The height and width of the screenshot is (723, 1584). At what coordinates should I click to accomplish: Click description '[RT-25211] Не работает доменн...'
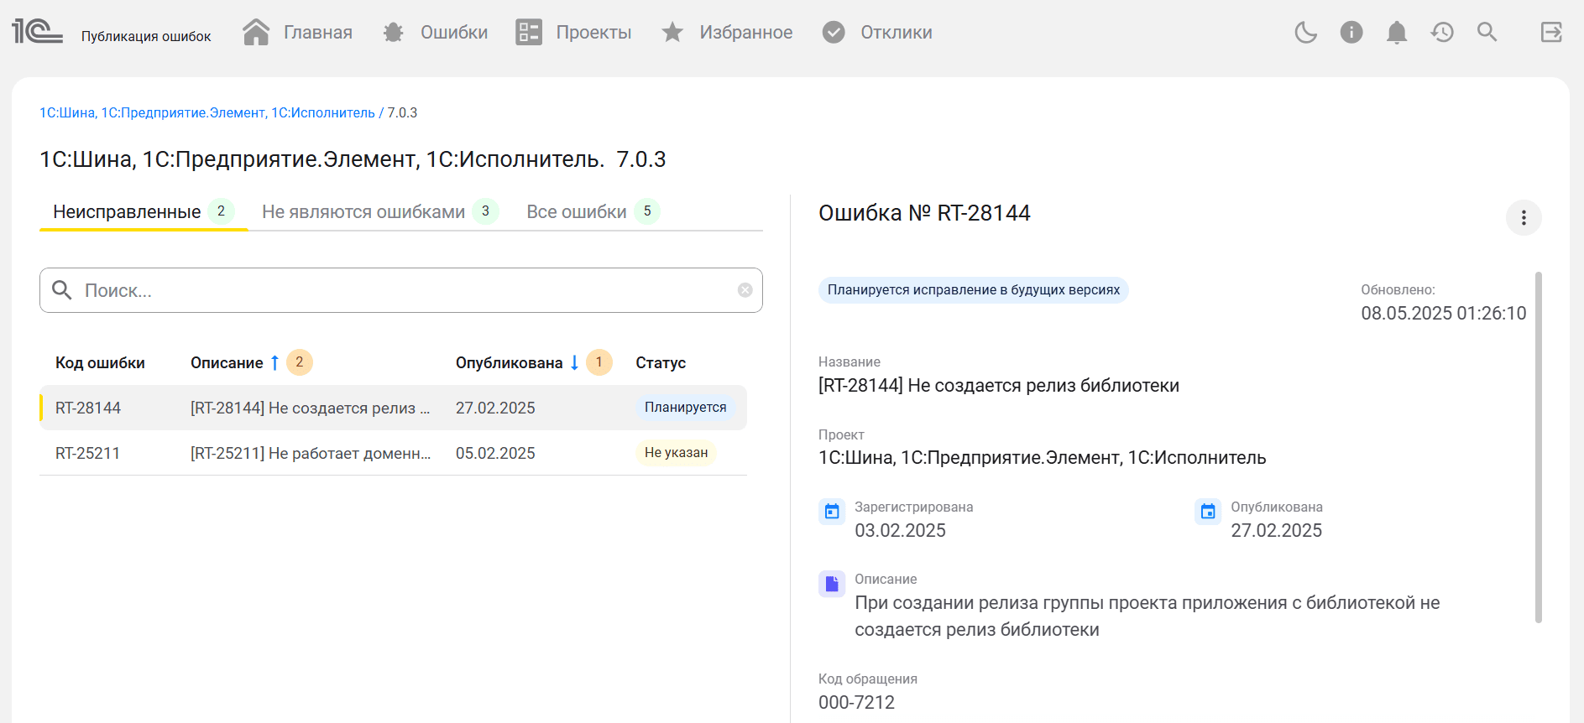click(x=311, y=453)
